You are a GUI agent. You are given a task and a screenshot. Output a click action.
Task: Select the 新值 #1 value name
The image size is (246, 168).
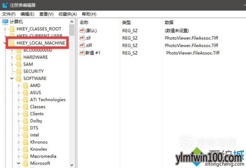(x=93, y=53)
